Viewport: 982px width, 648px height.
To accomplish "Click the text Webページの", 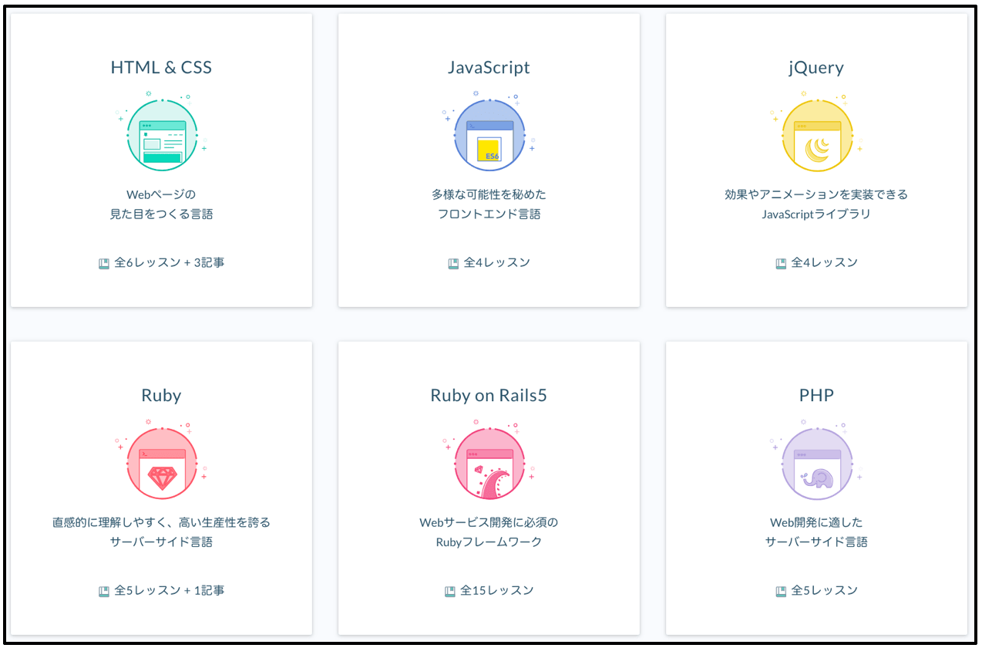I will click(161, 194).
